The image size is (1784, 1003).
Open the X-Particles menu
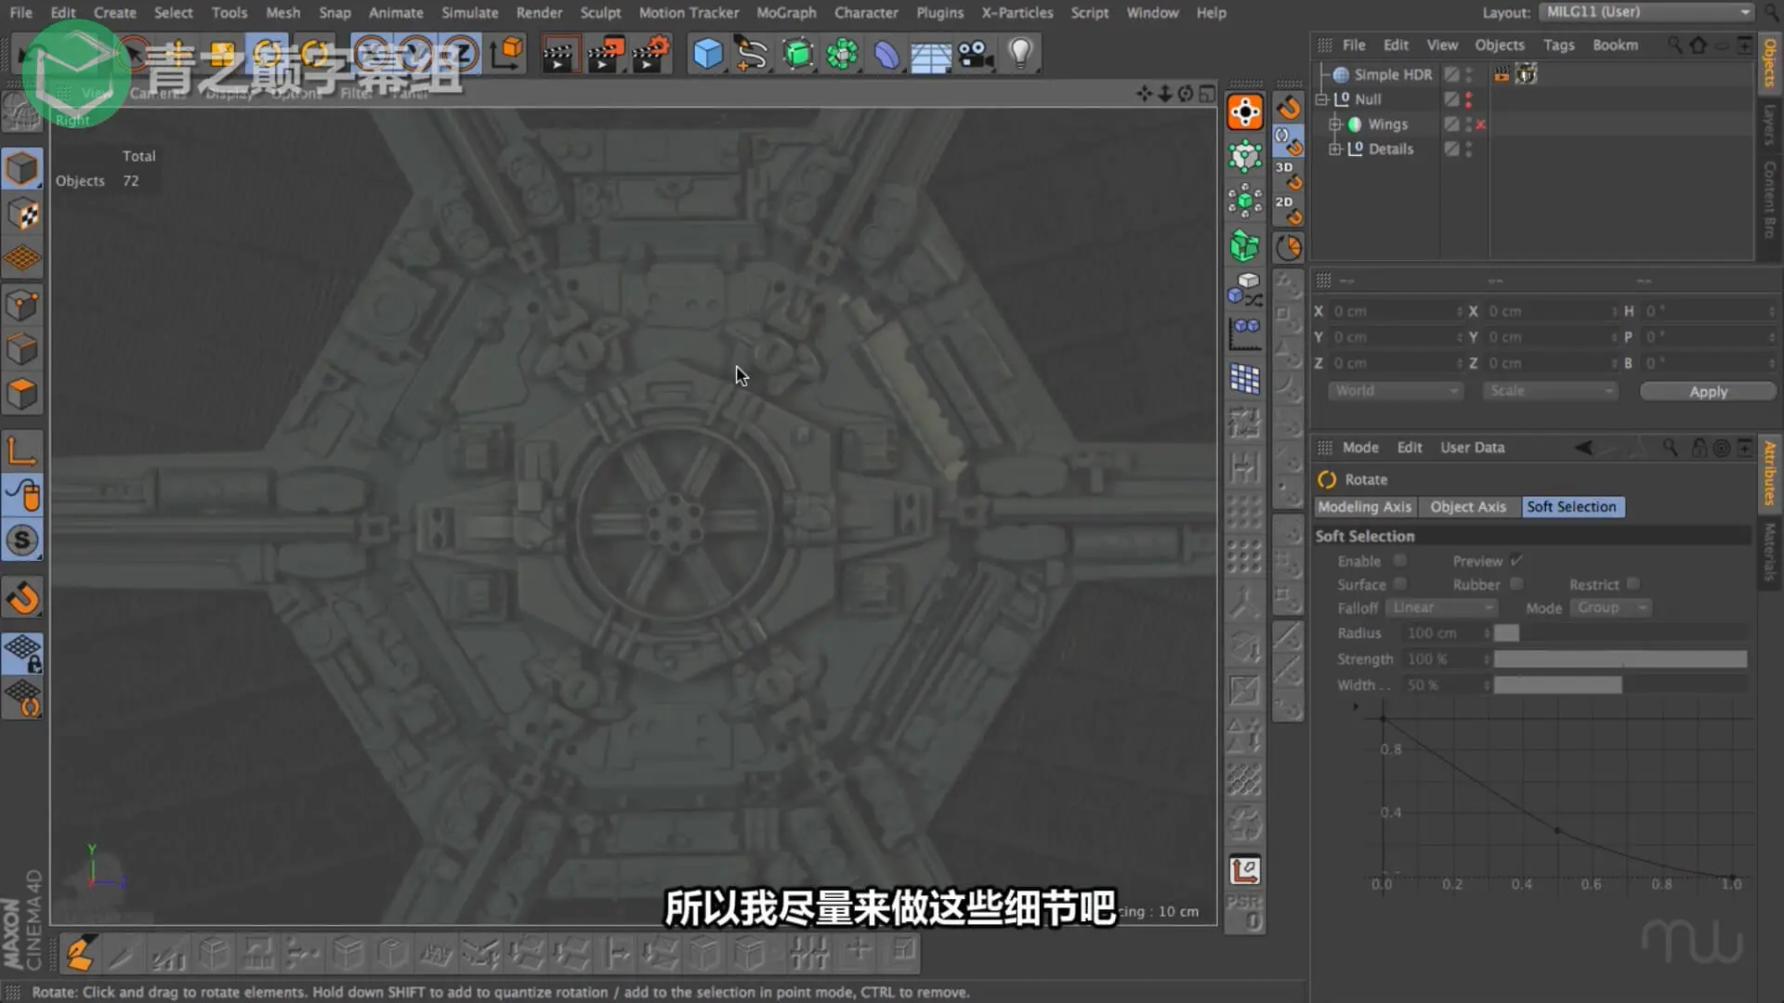coord(1017,13)
